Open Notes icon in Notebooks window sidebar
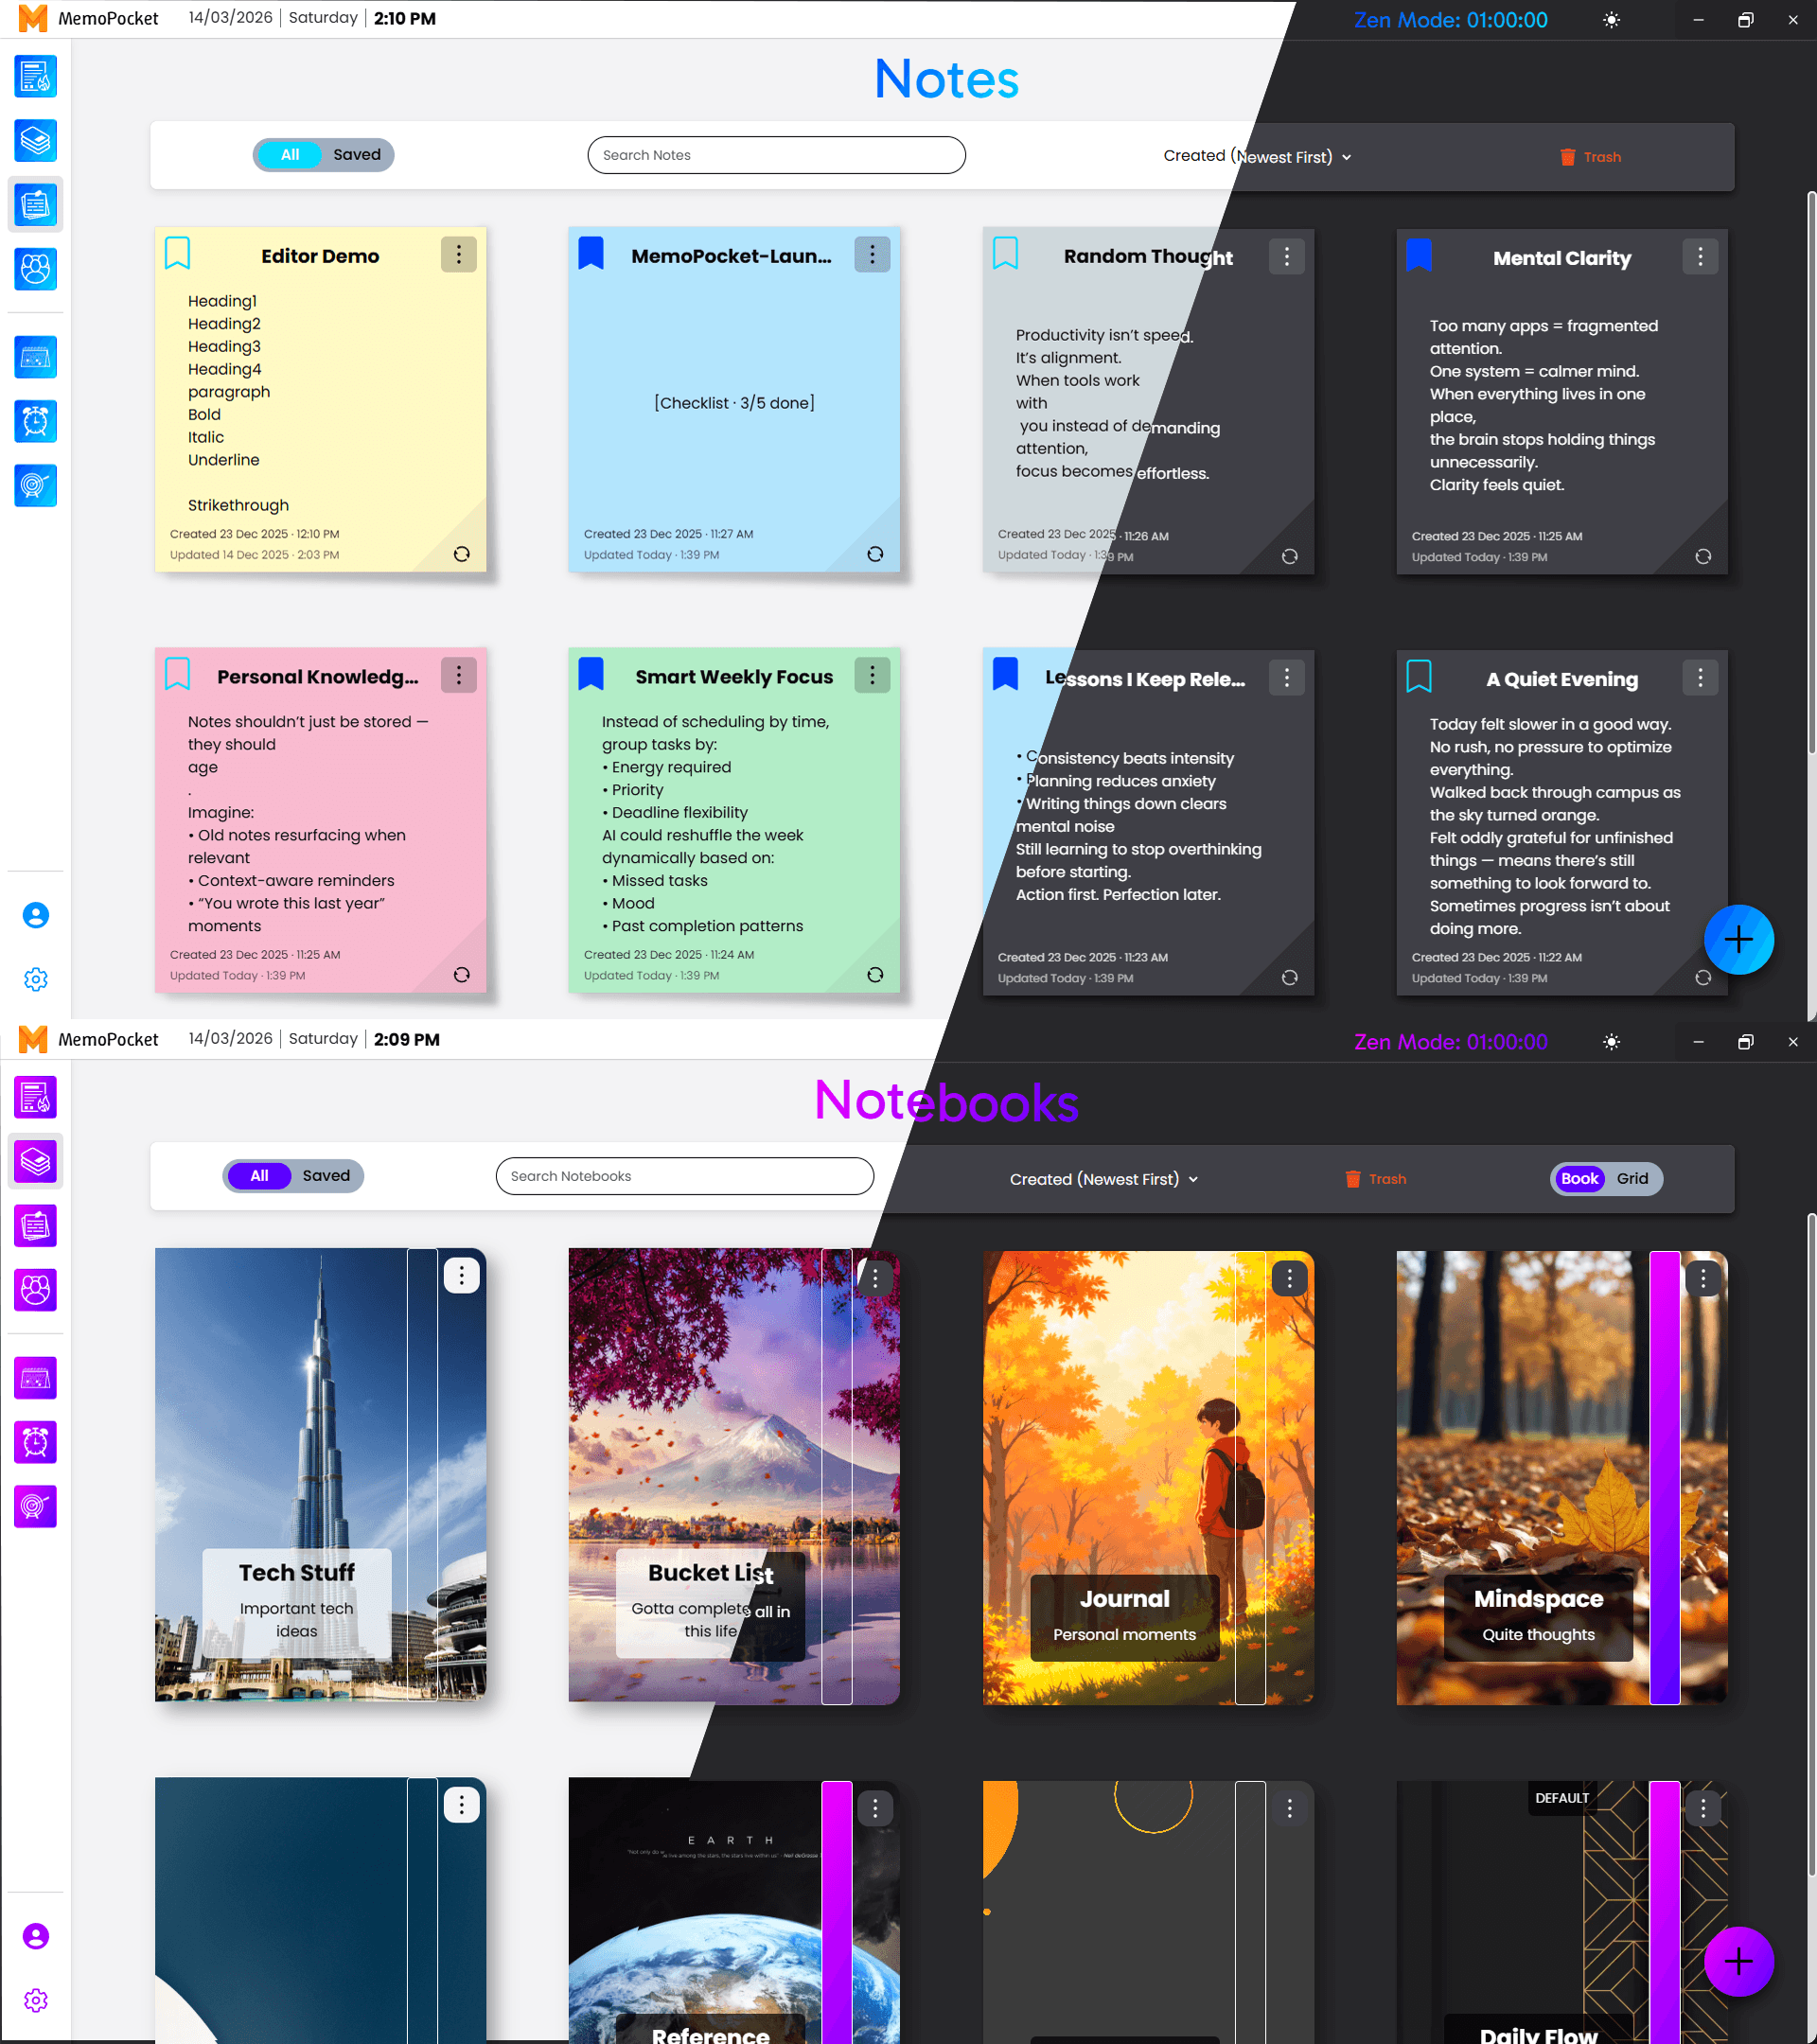 coord(36,1225)
